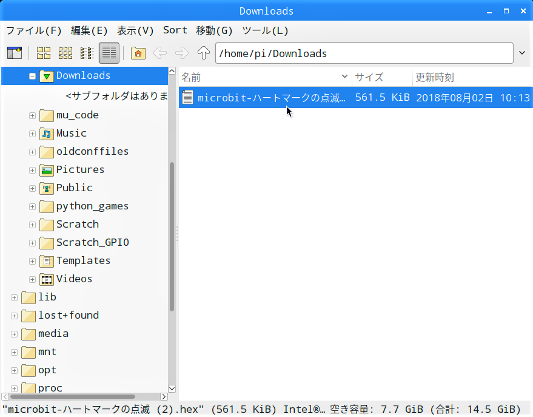Click the oldconffiles folder icon

[x=47, y=152]
